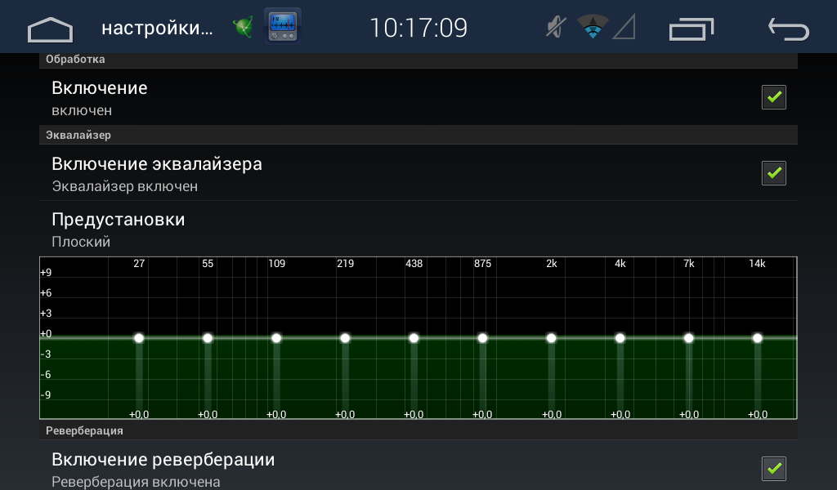
Task: Click the +9 gain axis label
Action: point(46,273)
